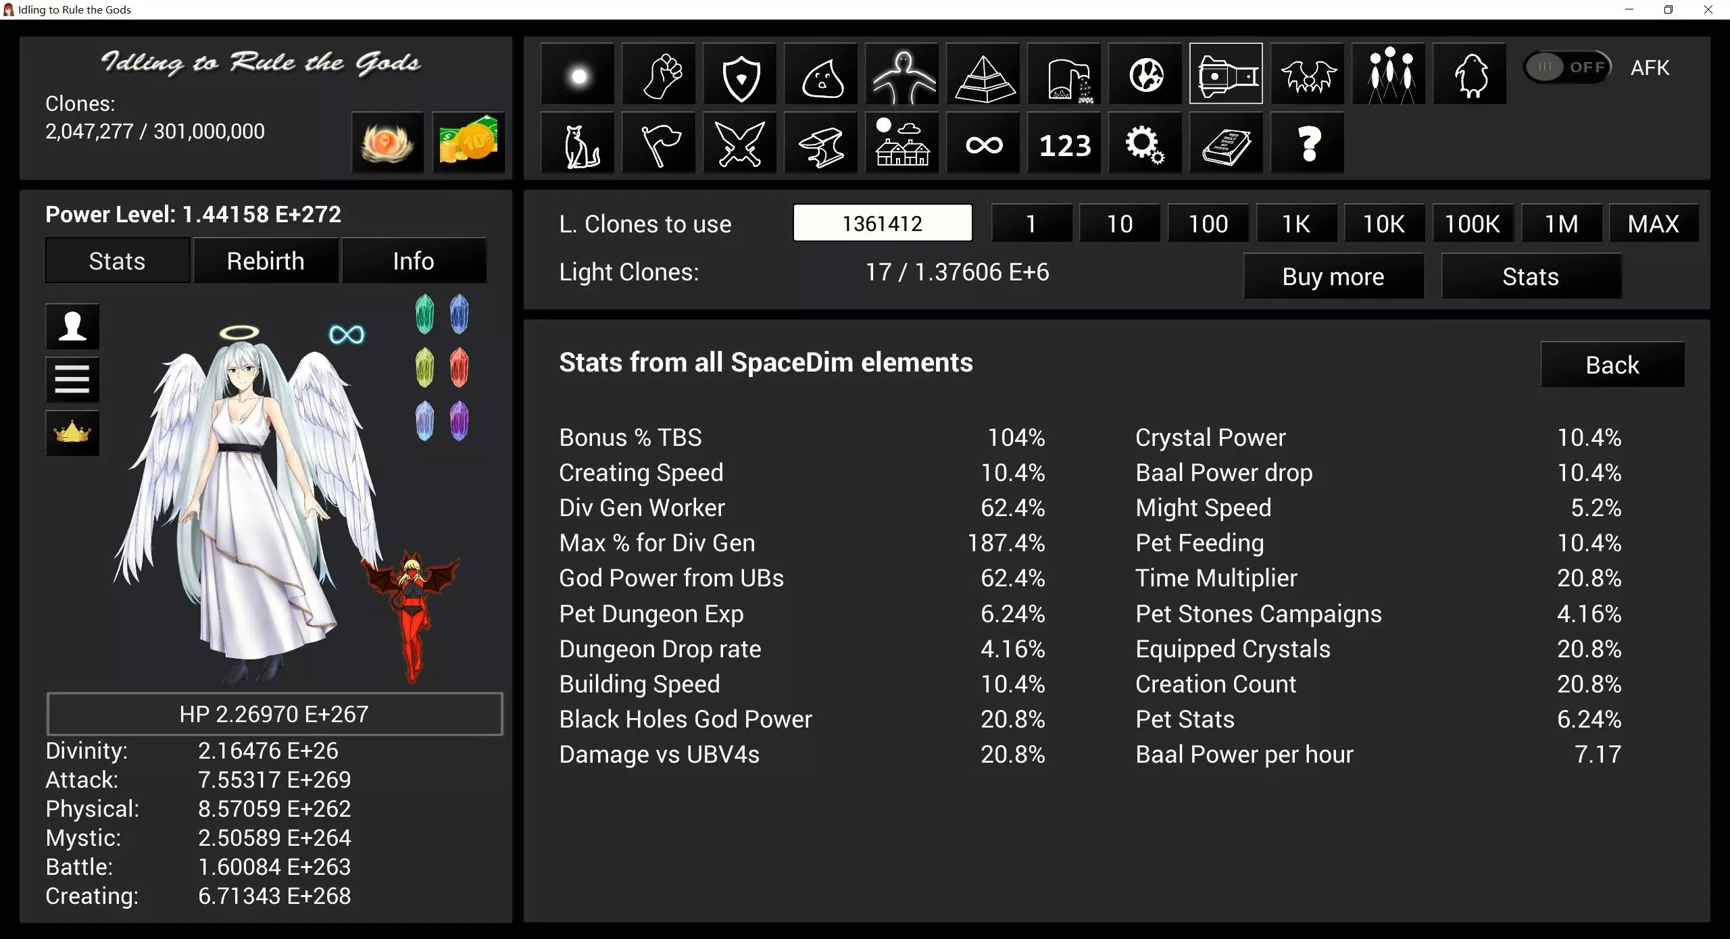This screenshot has width=1730, height=939.
Task: Switch to the Info tab
Action: click(x=414, y=261)
